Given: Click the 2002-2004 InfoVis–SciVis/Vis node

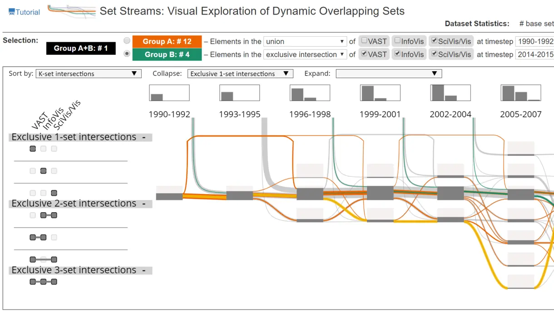Looking at the screenshot, I should (x=450, y=219).
